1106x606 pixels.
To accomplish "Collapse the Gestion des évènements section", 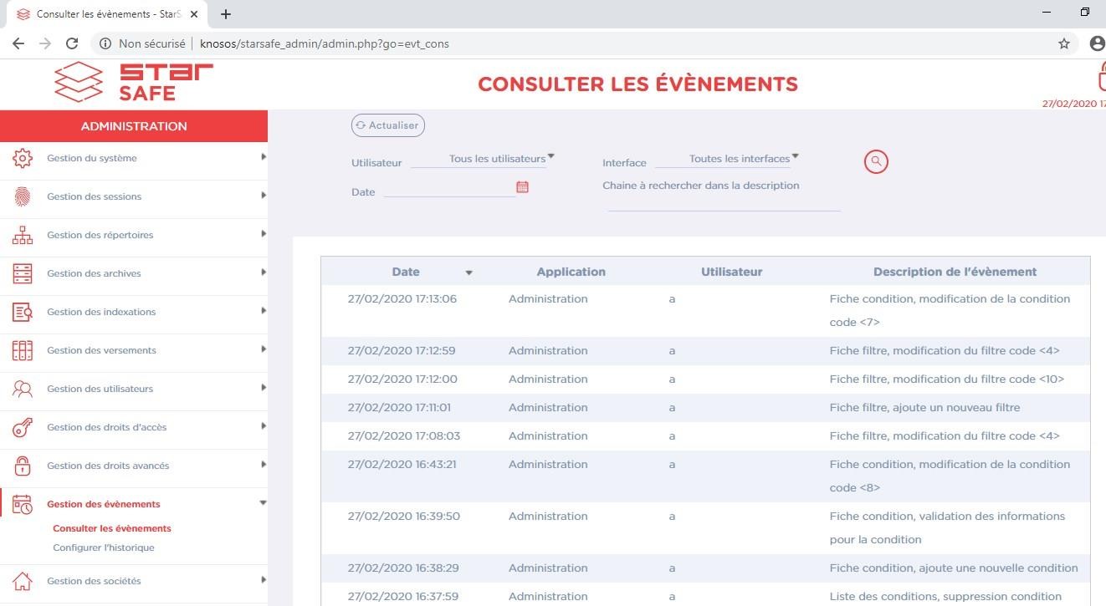I will point(263,503).
